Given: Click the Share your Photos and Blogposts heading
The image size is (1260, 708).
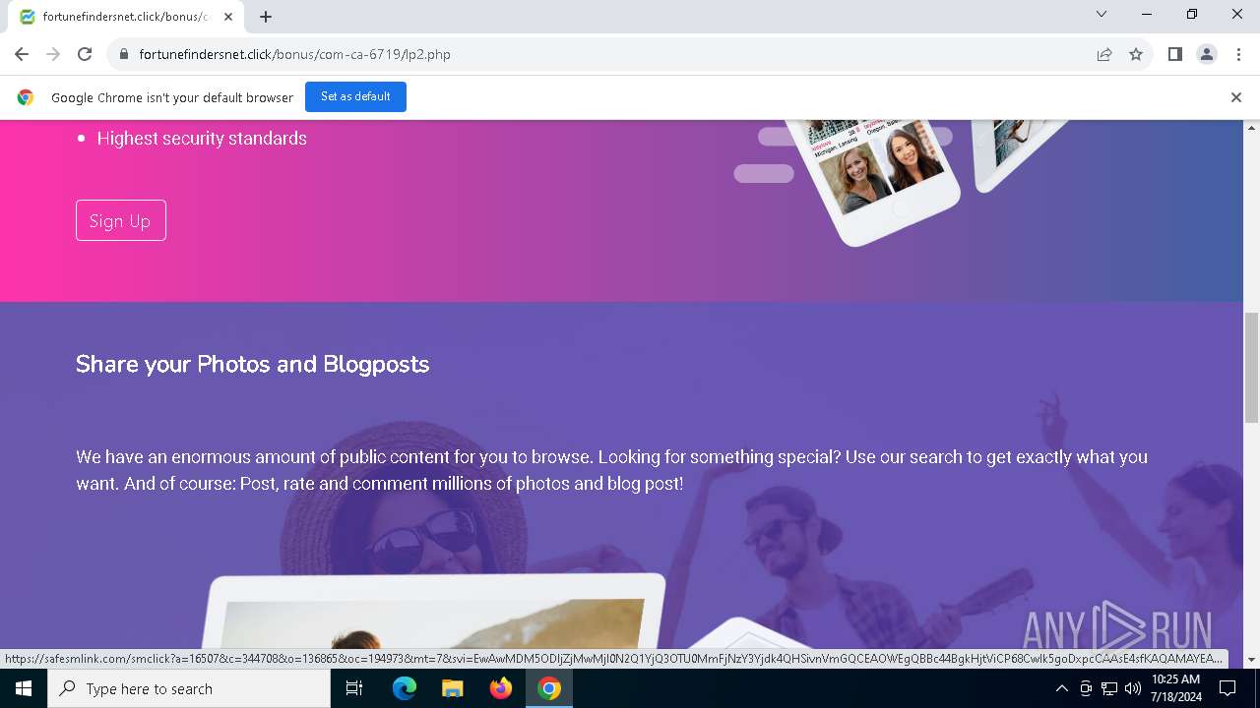Looking at the screenshot, I should tap(253, 364).
